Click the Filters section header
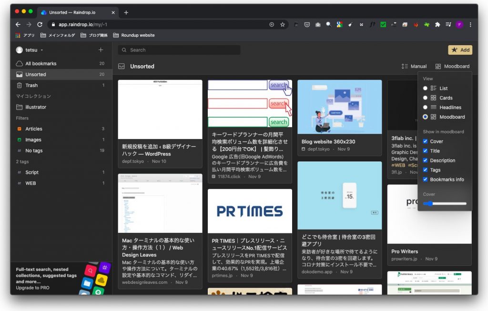Viewport: 488px width, 311px height. tap(22, 118)
